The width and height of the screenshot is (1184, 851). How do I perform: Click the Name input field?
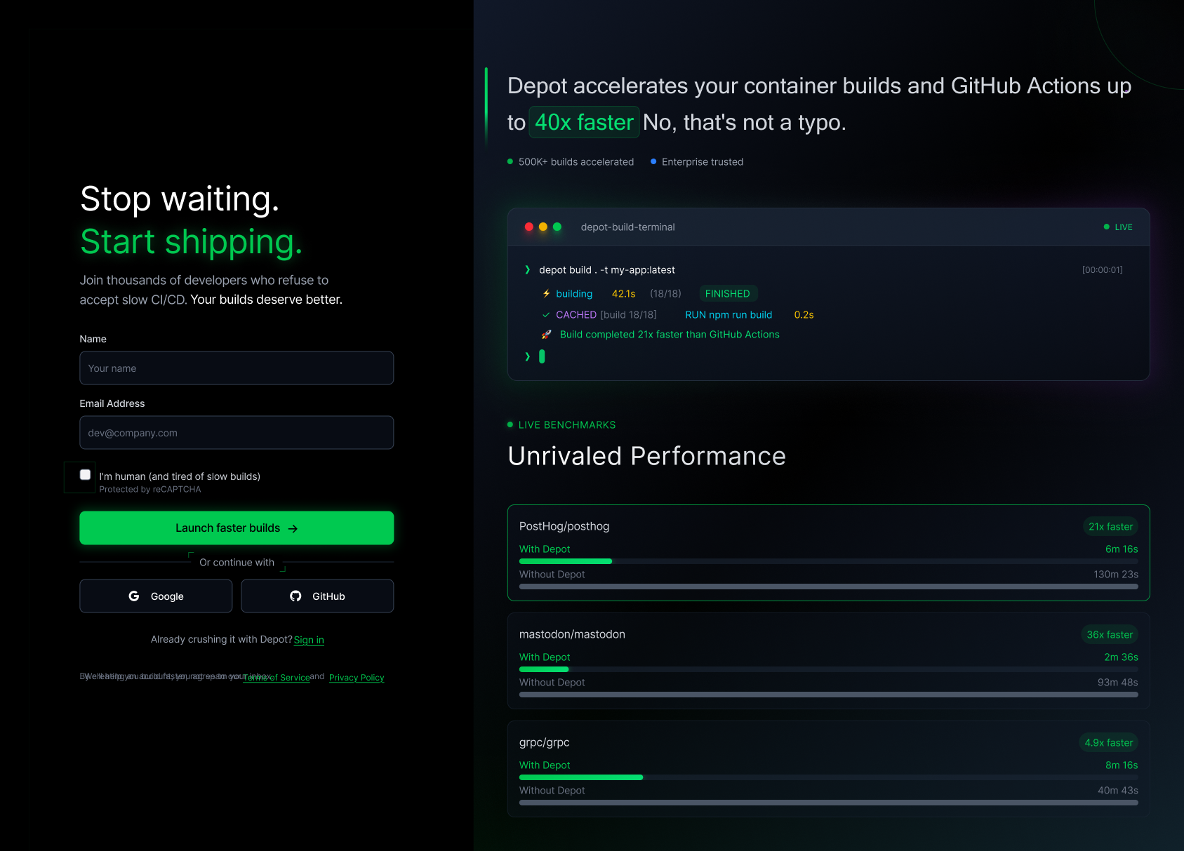click(x=237, y=368)
